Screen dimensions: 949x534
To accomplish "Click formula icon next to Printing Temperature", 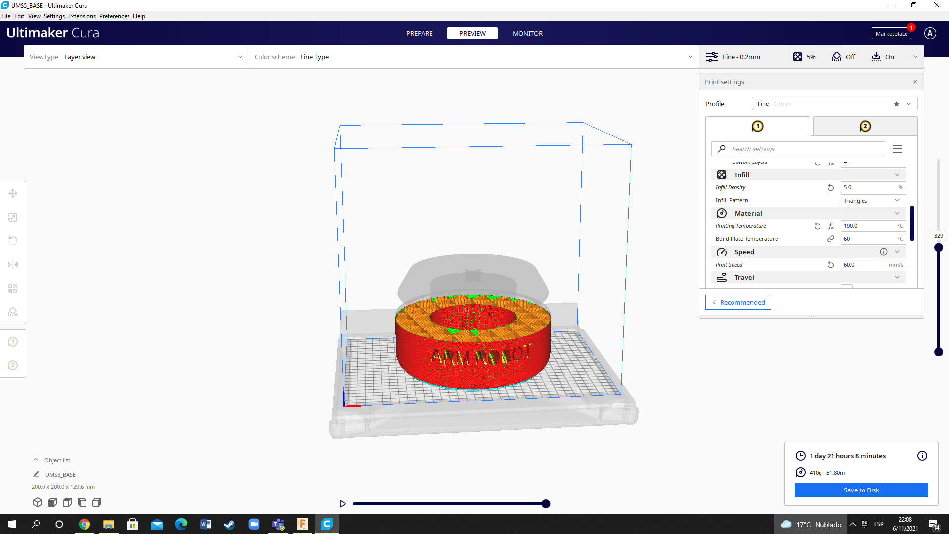I will [831, 226].
